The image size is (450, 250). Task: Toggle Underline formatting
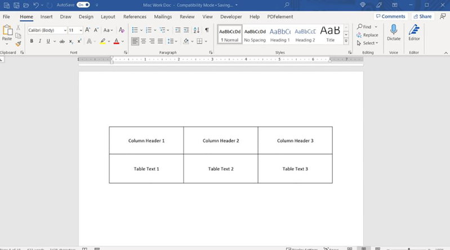[48, 41]
